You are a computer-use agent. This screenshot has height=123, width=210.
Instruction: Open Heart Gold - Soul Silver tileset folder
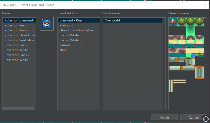[x=76, y=30]
